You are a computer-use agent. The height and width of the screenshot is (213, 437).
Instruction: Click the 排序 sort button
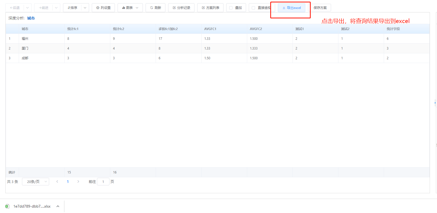point(72,8)
